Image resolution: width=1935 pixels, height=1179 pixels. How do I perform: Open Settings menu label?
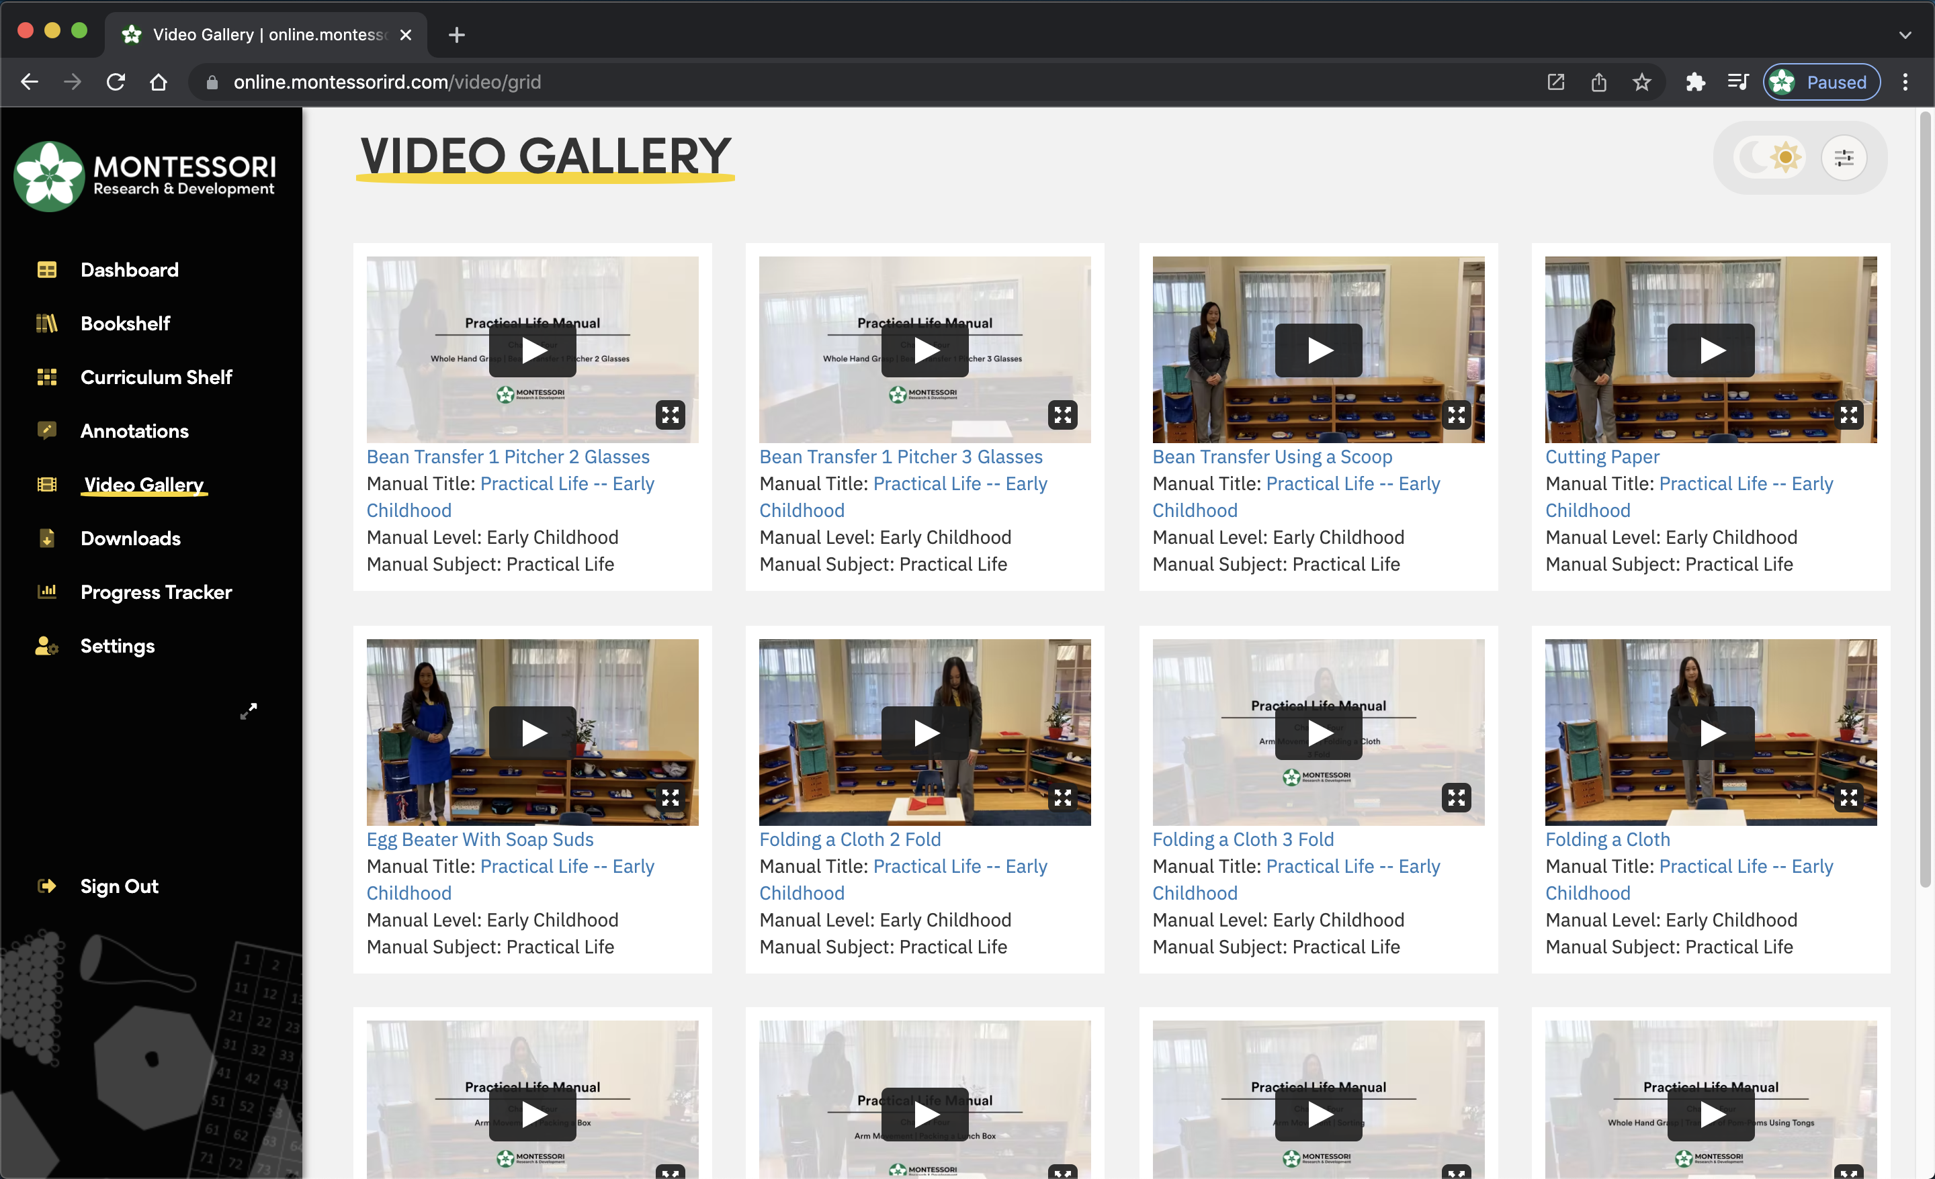118,646
